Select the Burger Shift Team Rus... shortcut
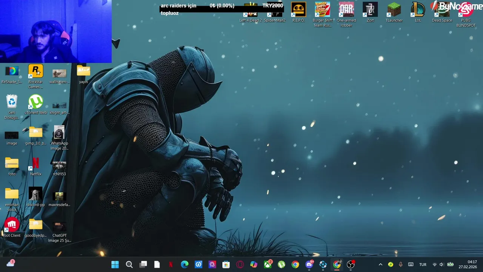The width and height of the screenshot is (483, 272). point(322,15)
